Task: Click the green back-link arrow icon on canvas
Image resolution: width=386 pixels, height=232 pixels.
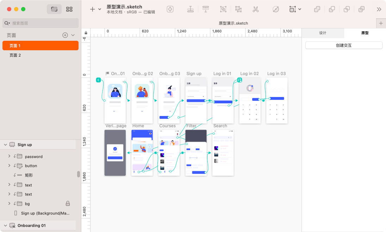Action: coord(99,80)
